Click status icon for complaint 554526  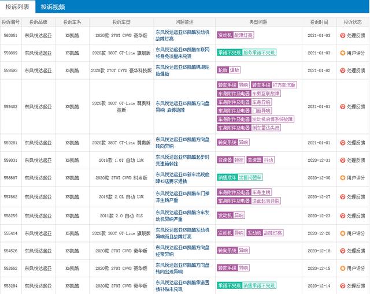(343, 251)
